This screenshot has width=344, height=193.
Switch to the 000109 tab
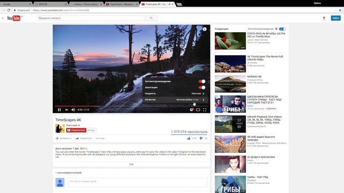click(x=51, y=4)
